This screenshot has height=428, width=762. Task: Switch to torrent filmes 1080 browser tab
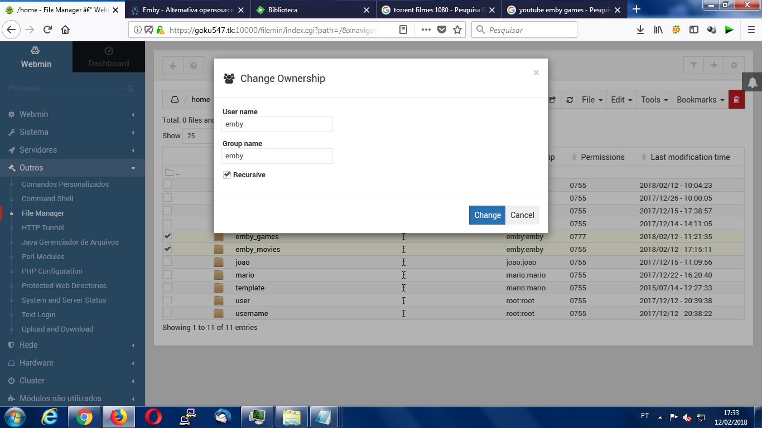tap(438, 10)
